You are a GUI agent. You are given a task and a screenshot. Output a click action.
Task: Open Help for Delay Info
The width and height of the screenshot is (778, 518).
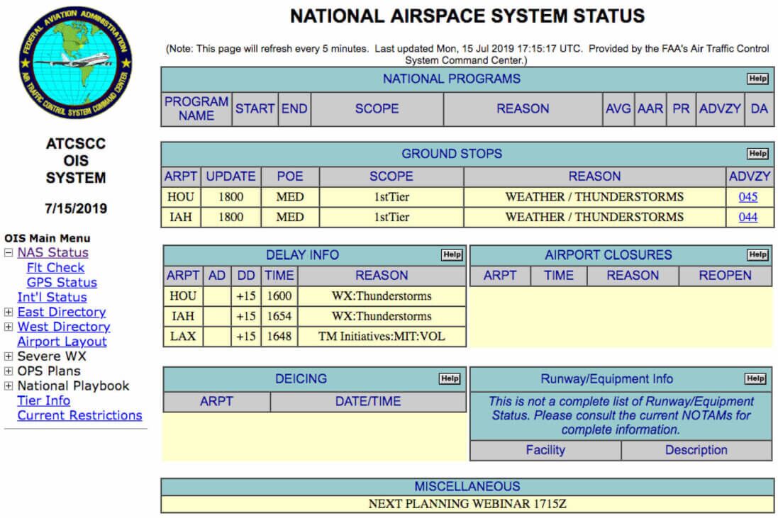pos(452,255)
